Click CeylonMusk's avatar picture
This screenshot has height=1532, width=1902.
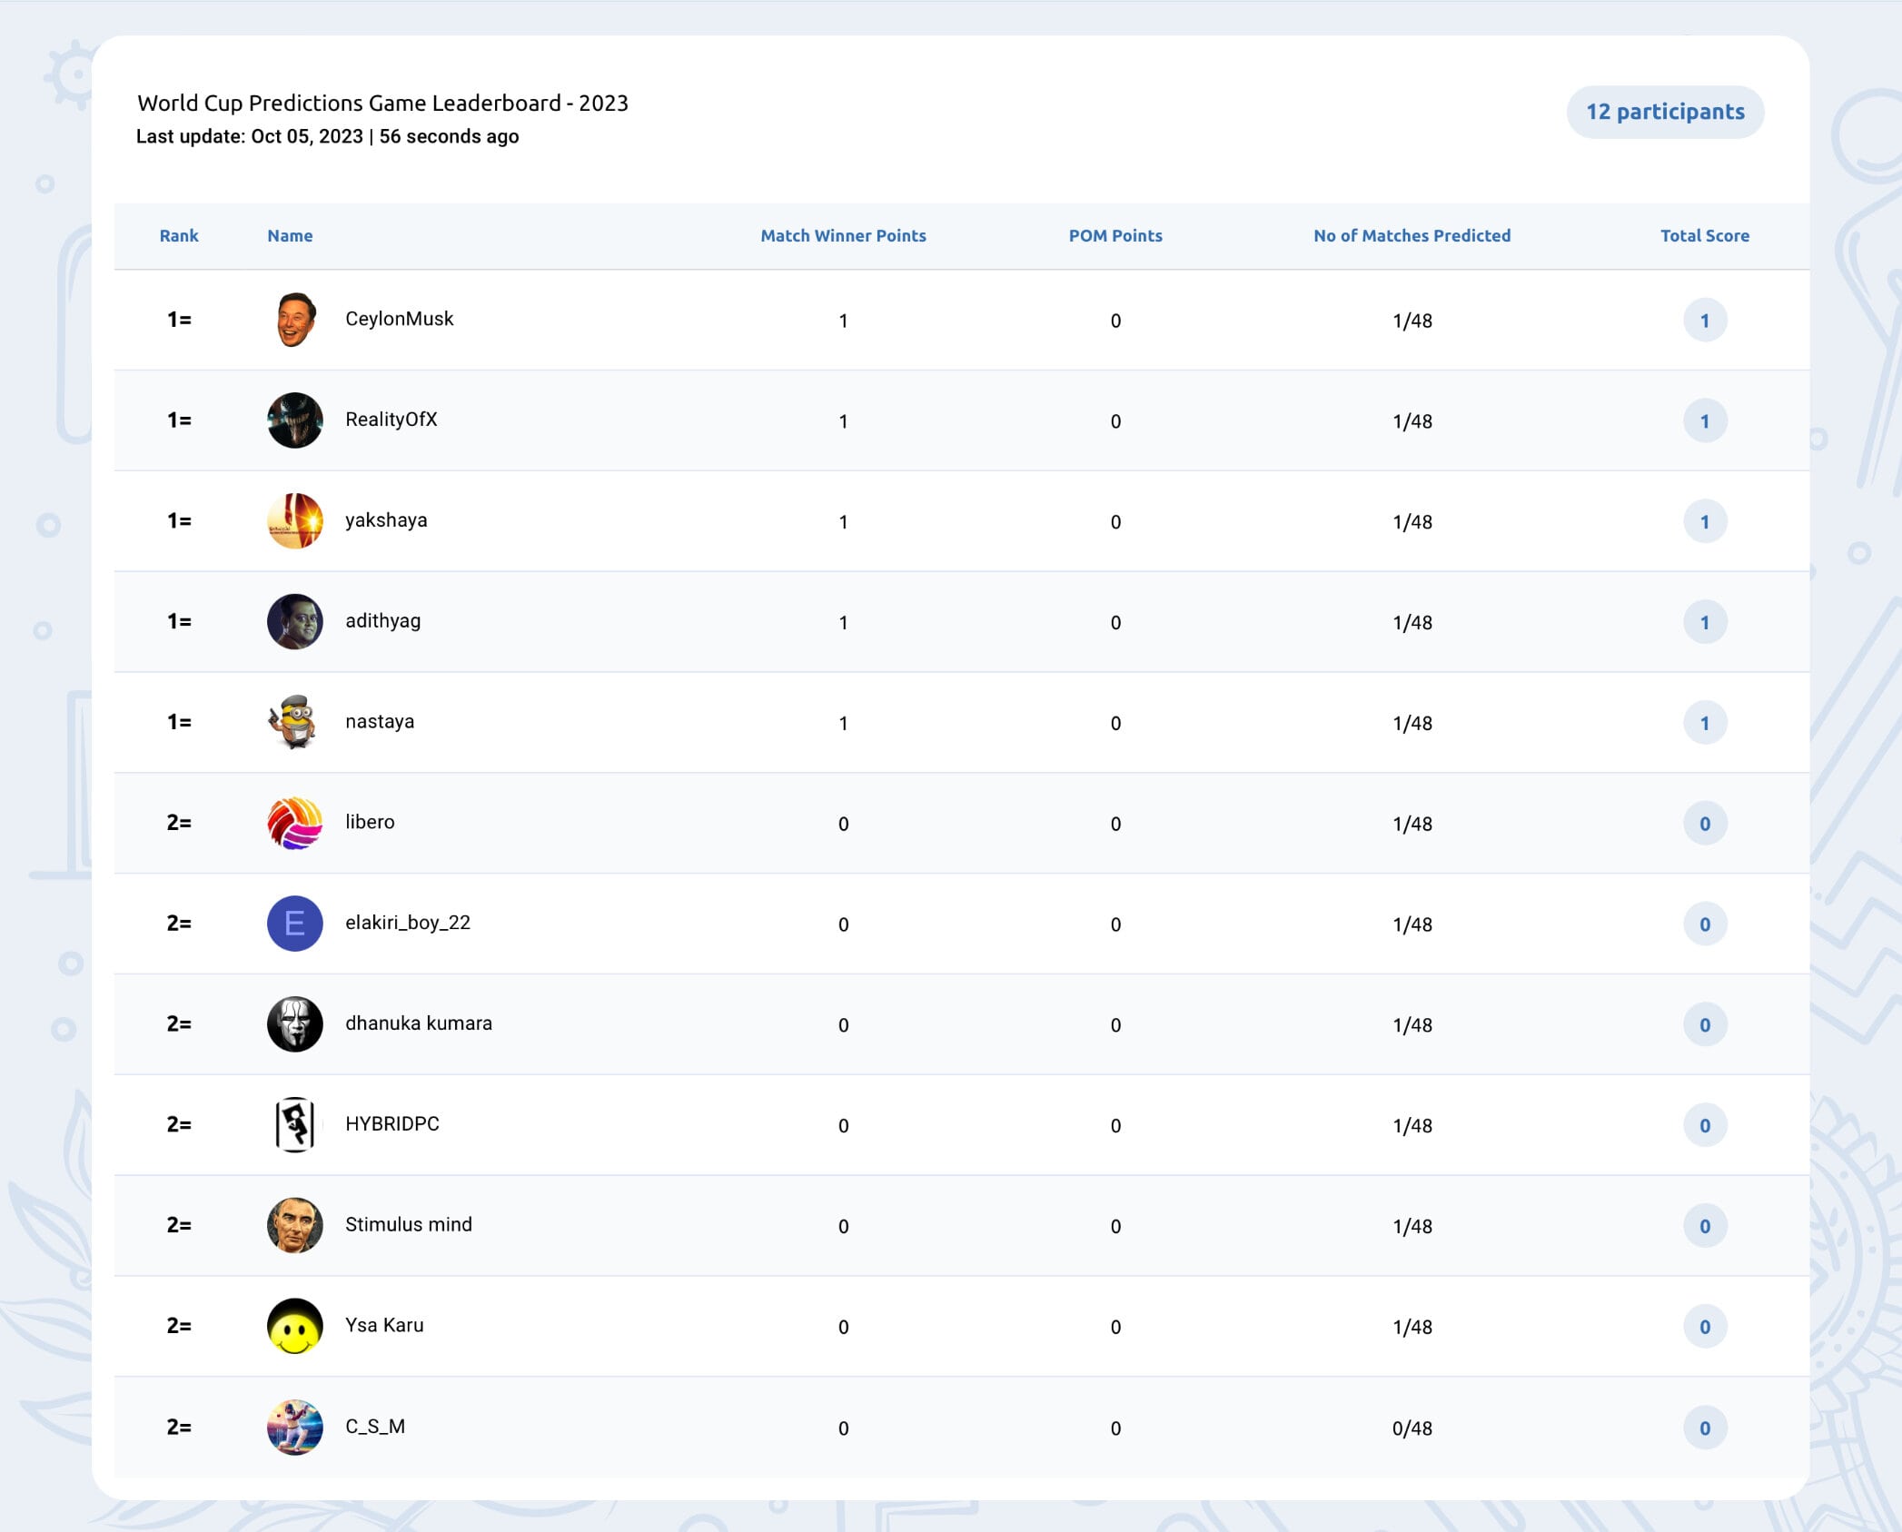[x=295, y=320]
